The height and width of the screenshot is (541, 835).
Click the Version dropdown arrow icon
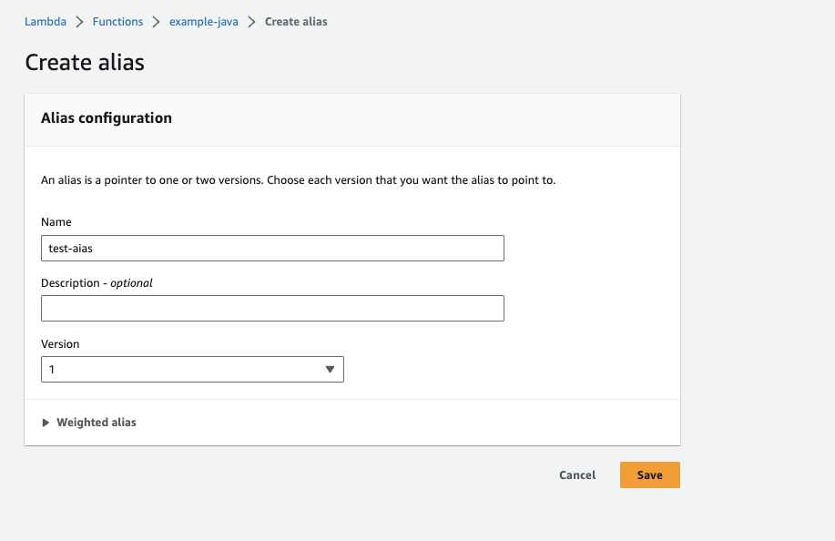pos(330,370)
